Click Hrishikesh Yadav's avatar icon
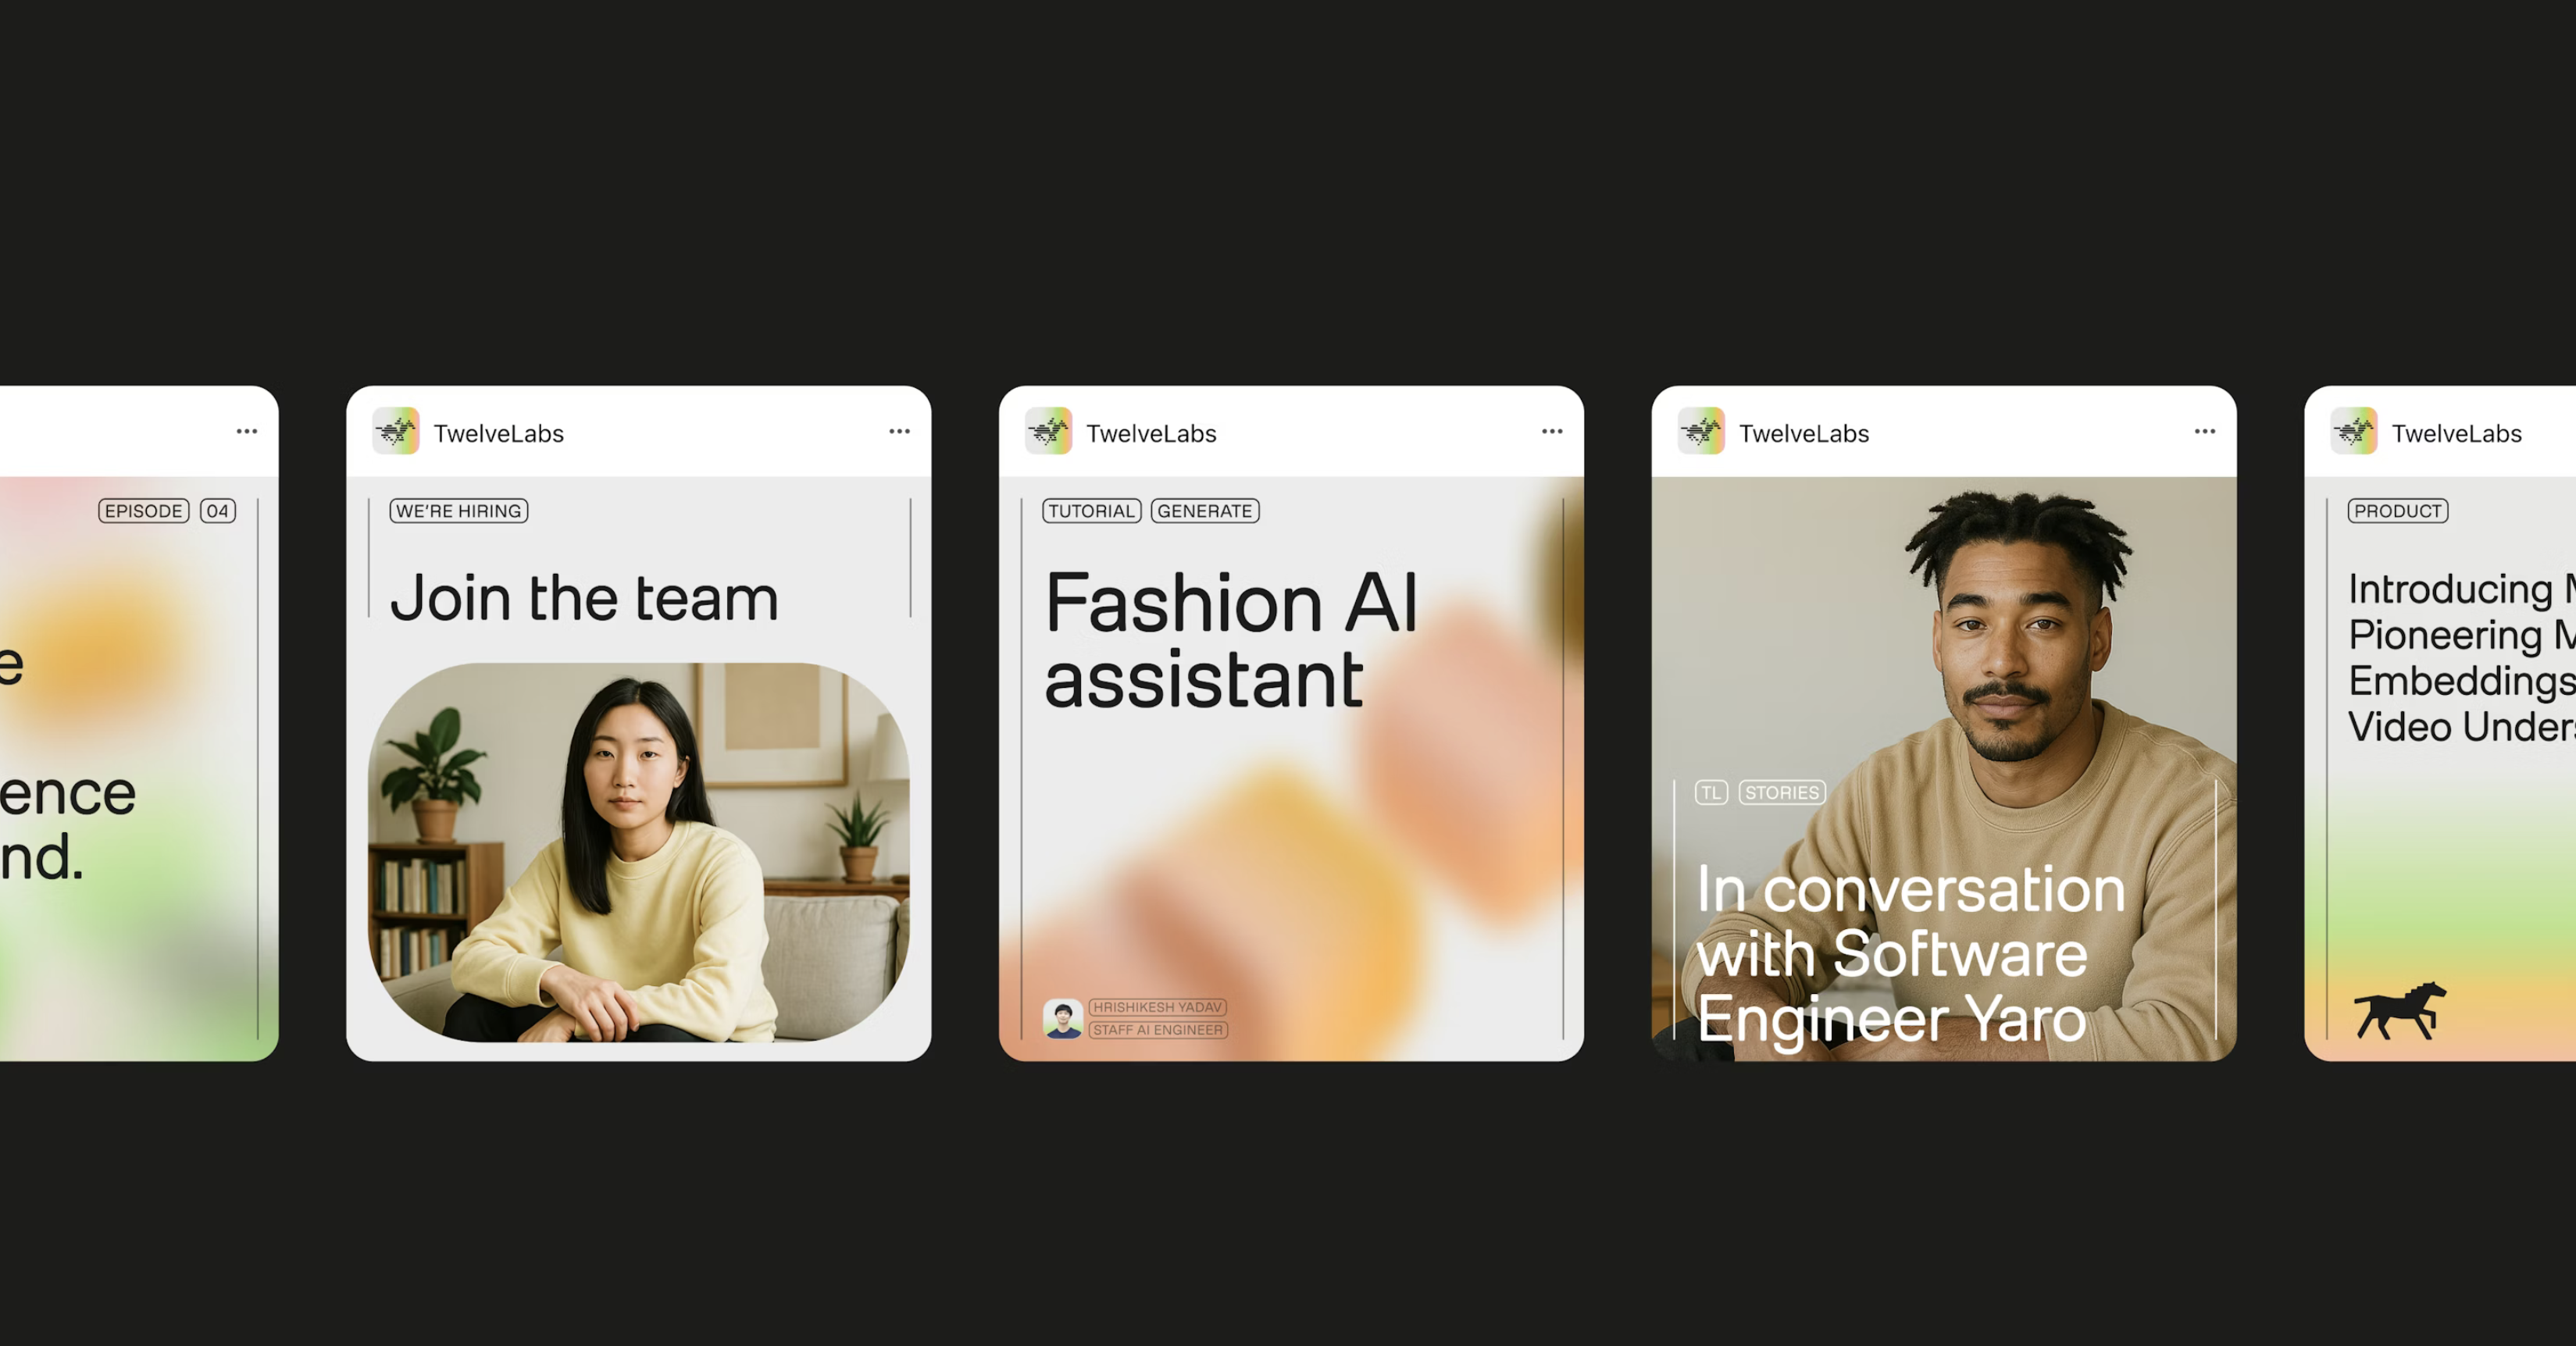 (1062, 1018)
